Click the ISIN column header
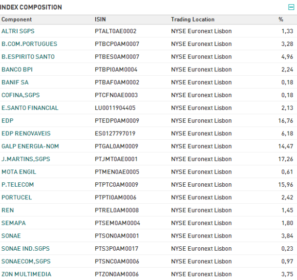297x280 pixels. [101, 20]
